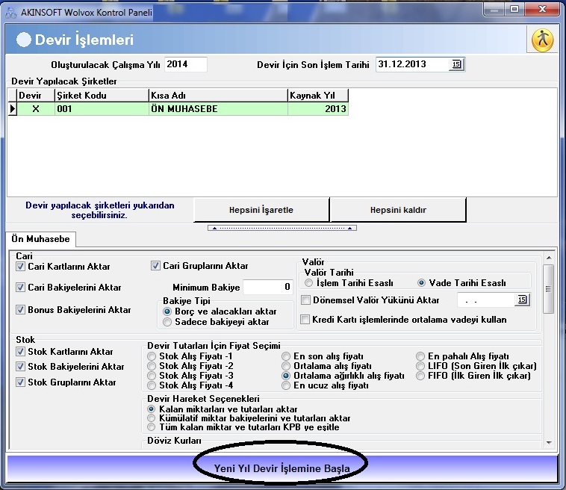Toggle Stok Kartlarını Aktar checkbox
Viewport: 566px width, 490px height.
click(21, 352)
